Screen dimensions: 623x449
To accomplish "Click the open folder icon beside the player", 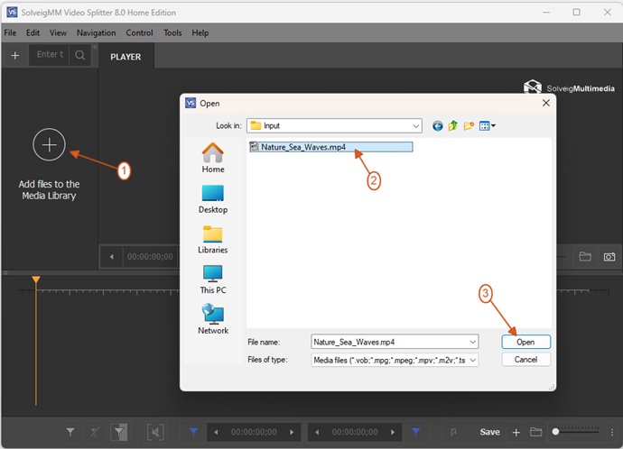I will click(585, 257).
